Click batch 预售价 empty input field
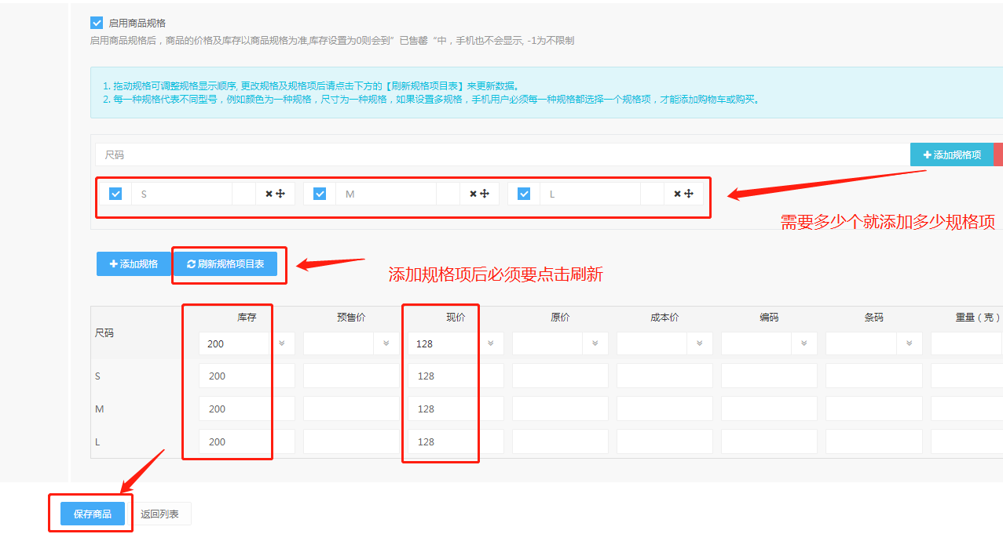This screenshot has width=1003, height=534. 339,343
